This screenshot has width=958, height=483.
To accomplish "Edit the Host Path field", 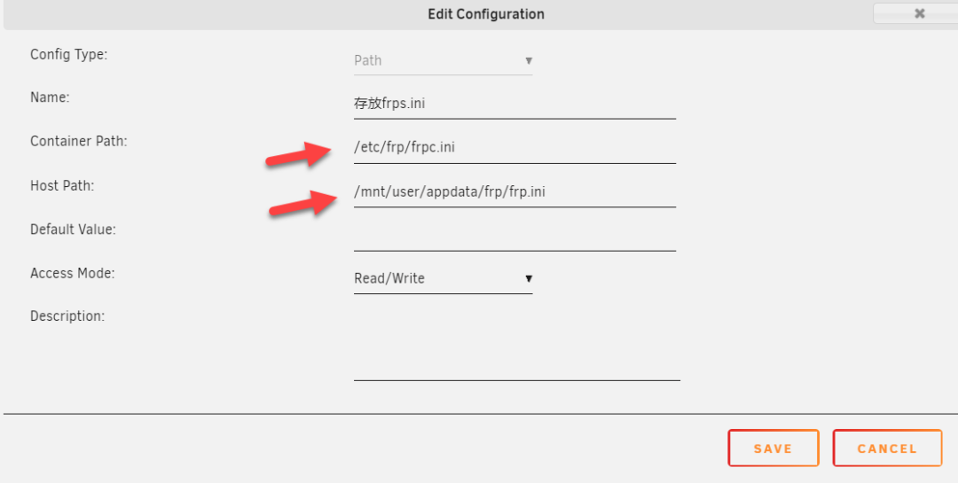I will (514, 192).
